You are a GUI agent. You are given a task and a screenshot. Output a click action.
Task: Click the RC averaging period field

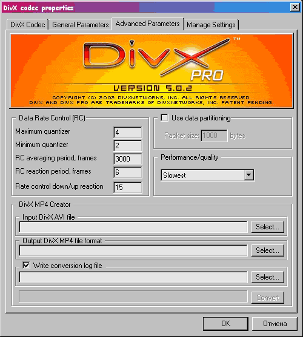tap(128, 159)
